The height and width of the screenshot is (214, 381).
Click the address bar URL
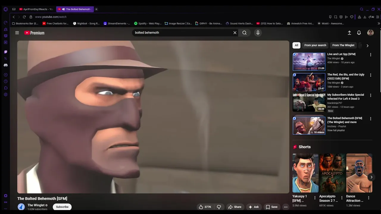point(51,17)
